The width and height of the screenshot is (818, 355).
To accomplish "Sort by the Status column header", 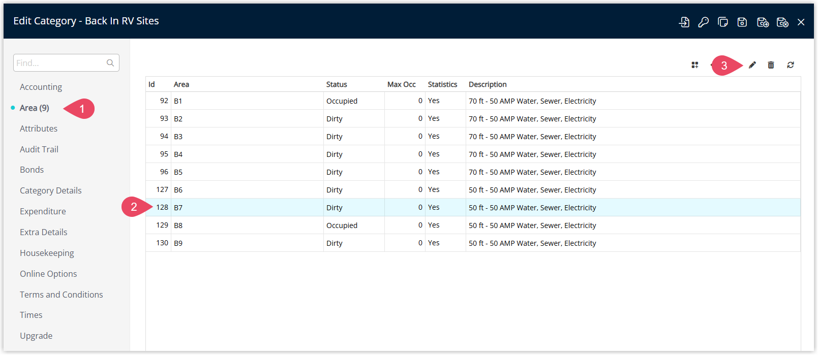I will point(337,84).
